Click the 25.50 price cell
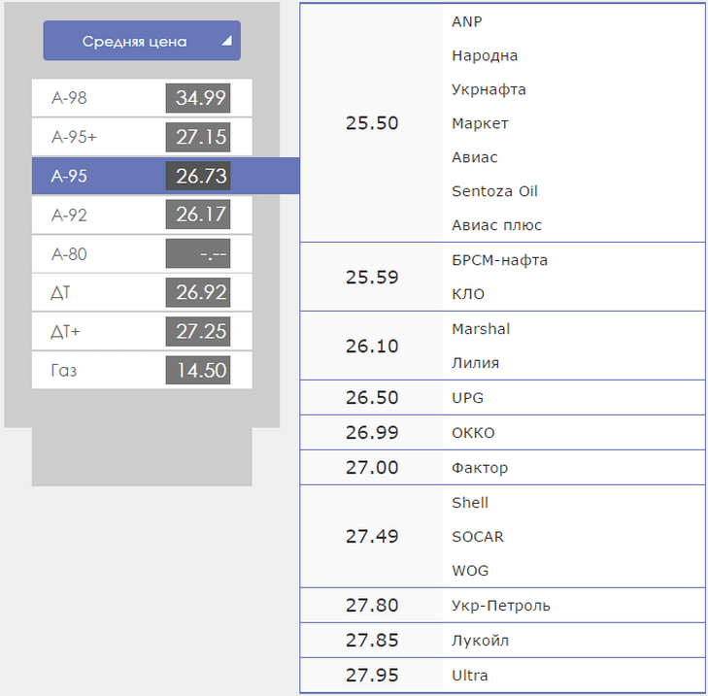 [372, 123]
